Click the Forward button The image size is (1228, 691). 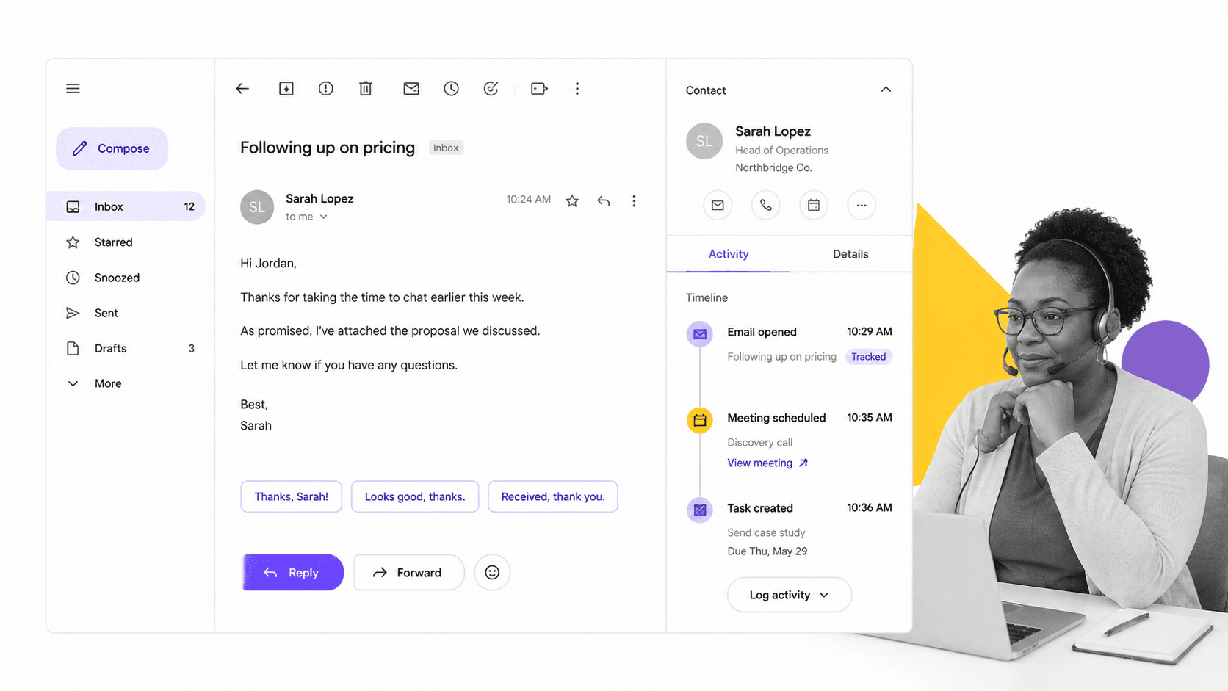[409, 573]
